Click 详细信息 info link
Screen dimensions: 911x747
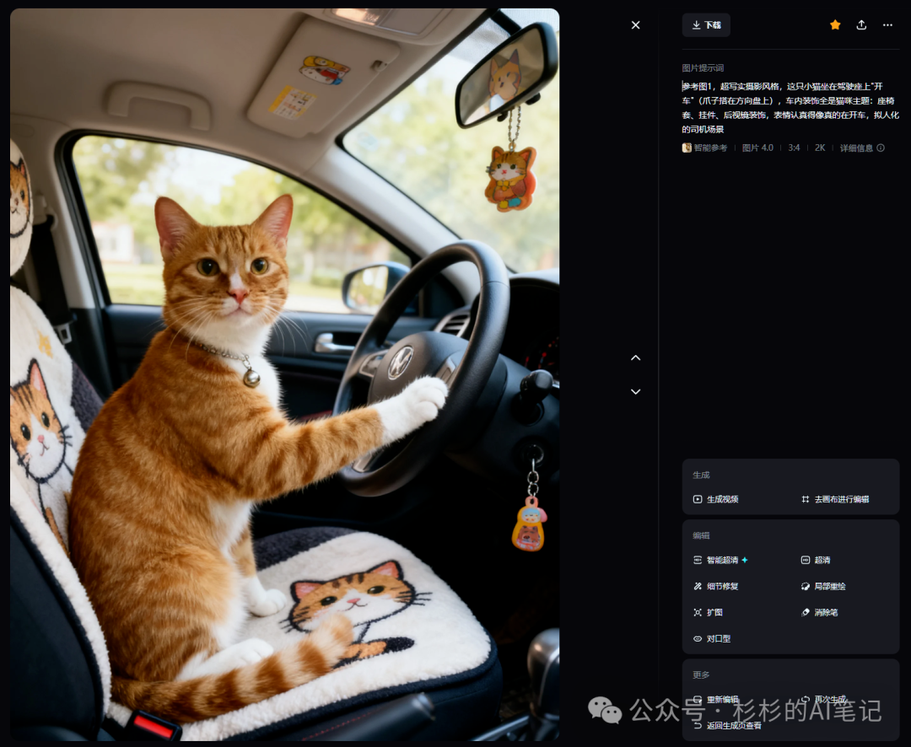tap(861, 148)
